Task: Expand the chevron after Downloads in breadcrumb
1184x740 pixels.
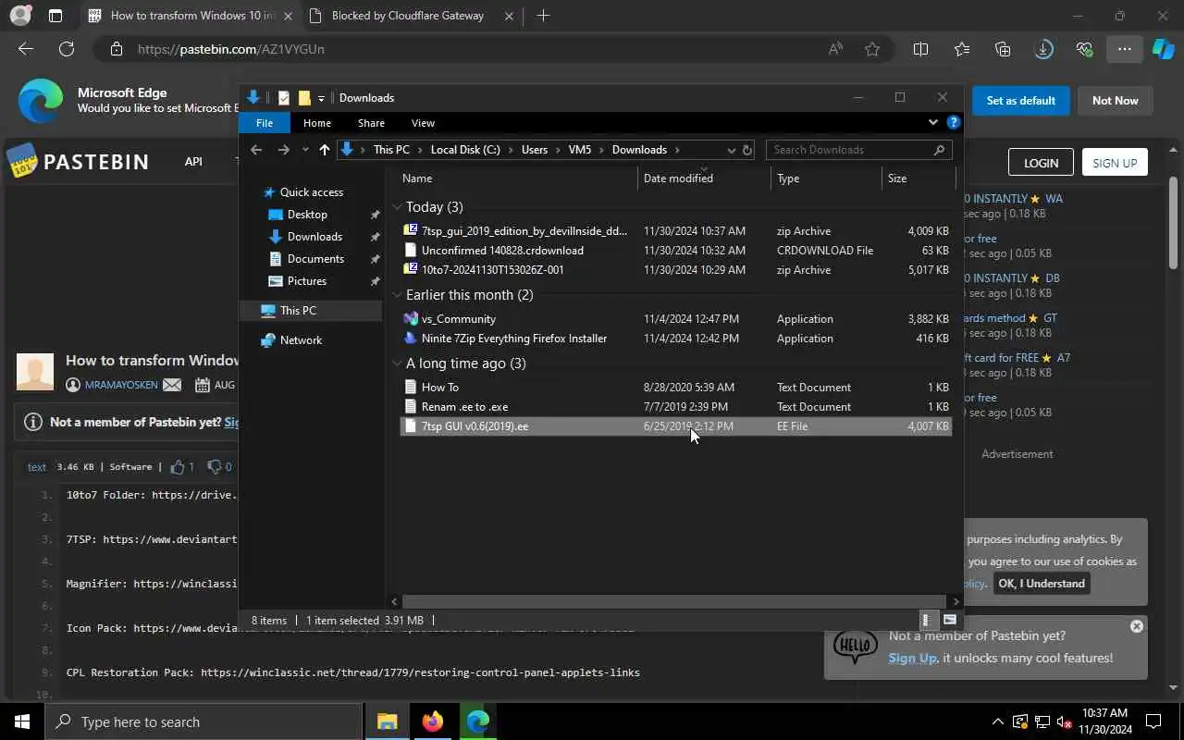Action: click(x=677, y=150)
